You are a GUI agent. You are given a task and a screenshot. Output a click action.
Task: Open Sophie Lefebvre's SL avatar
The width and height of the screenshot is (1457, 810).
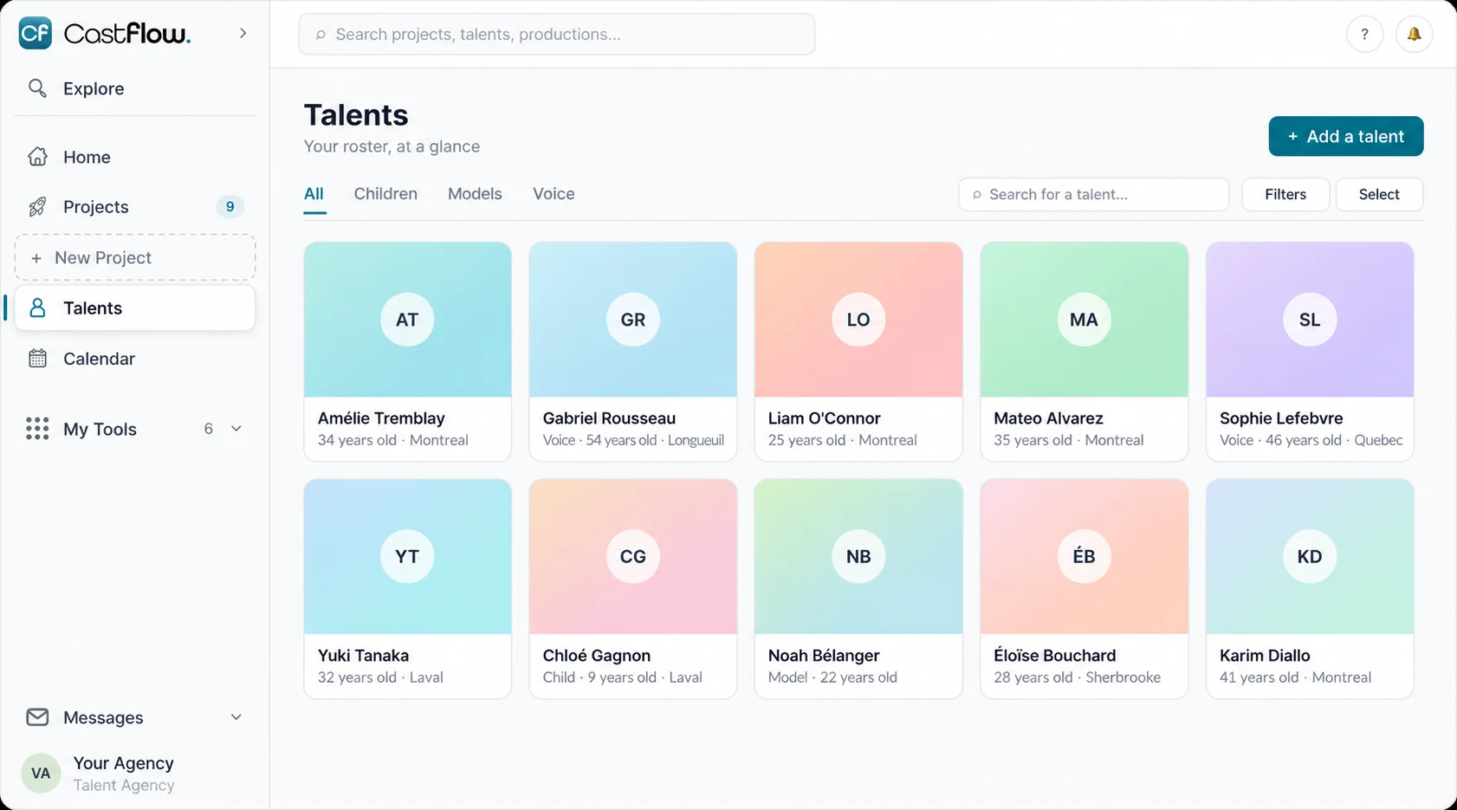click(1310, 320)
